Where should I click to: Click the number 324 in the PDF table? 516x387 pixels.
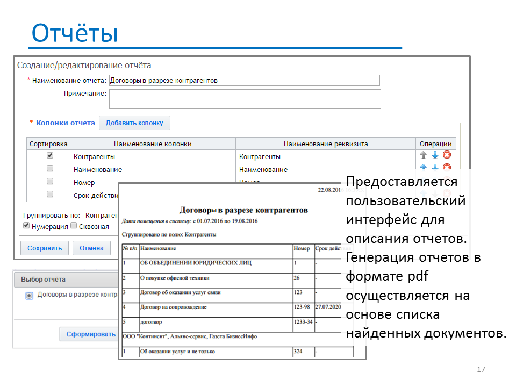coord(298,352)
